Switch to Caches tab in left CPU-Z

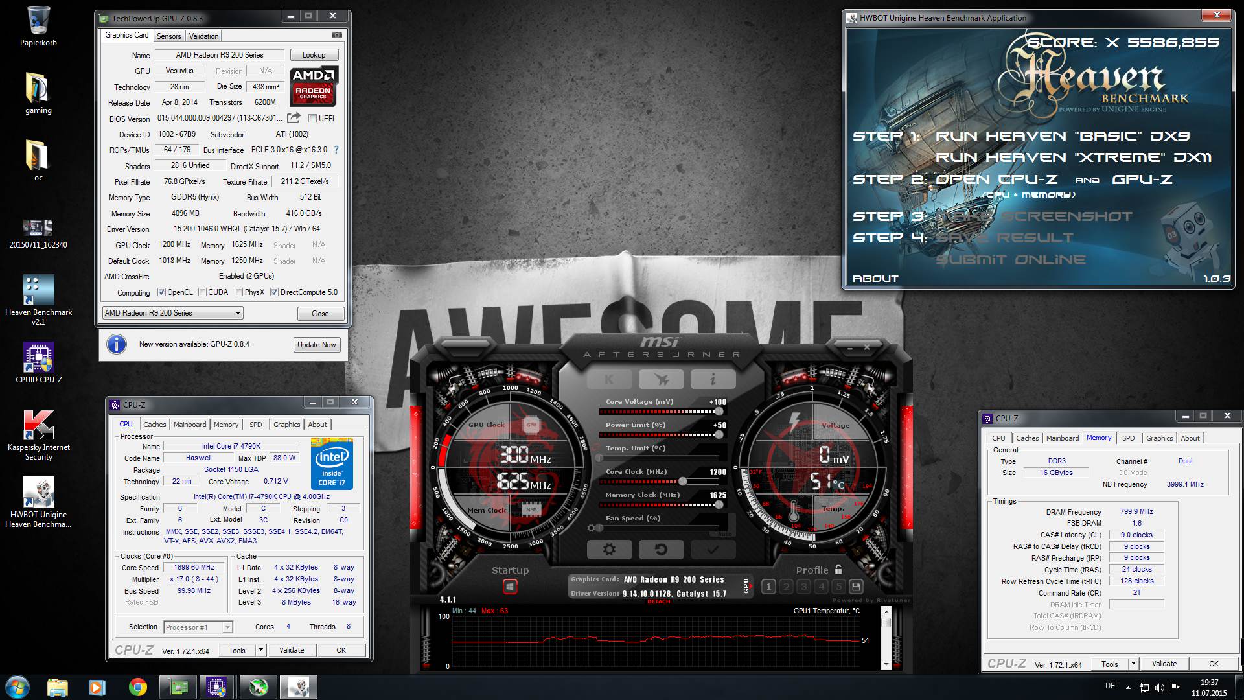[x=154, y=425]
